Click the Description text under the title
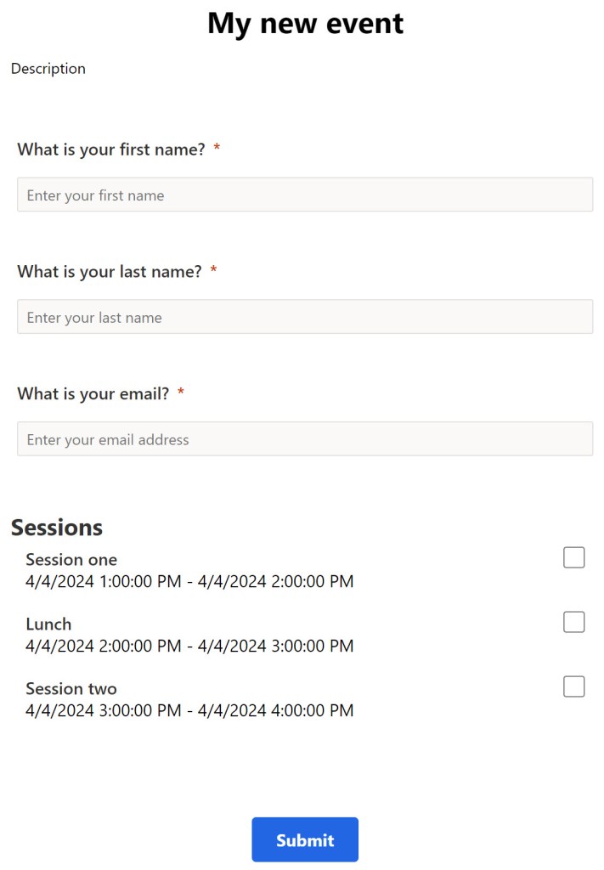 pos(48,69)
